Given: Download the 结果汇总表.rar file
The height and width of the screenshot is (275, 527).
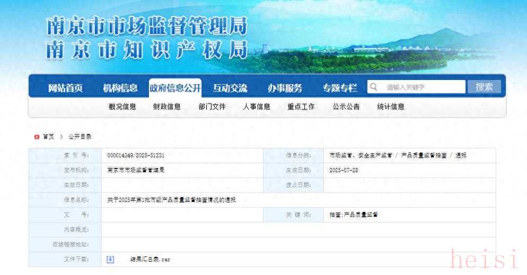Looking at the screenshot, I should 151,260.
